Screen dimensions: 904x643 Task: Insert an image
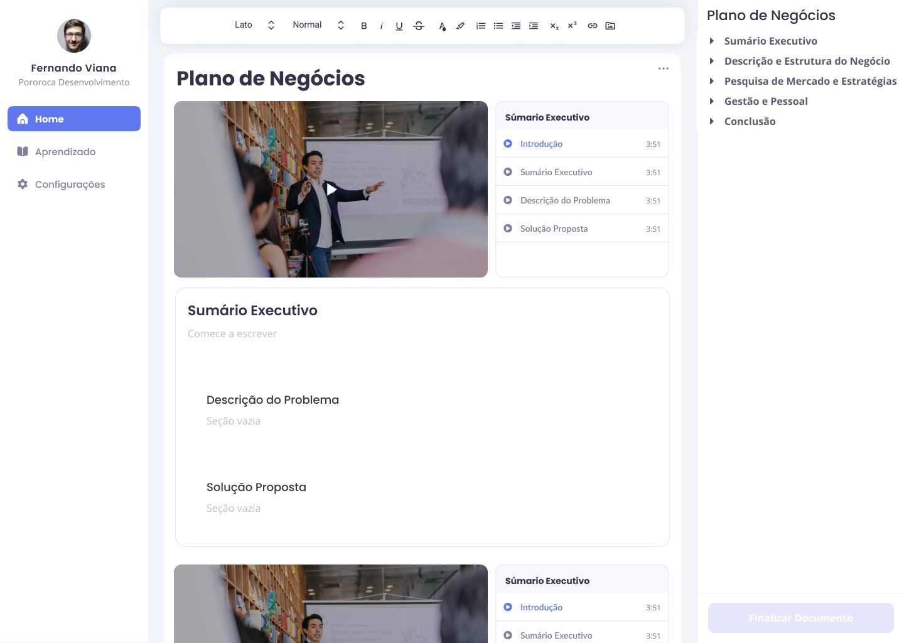(x=610, y=26)
